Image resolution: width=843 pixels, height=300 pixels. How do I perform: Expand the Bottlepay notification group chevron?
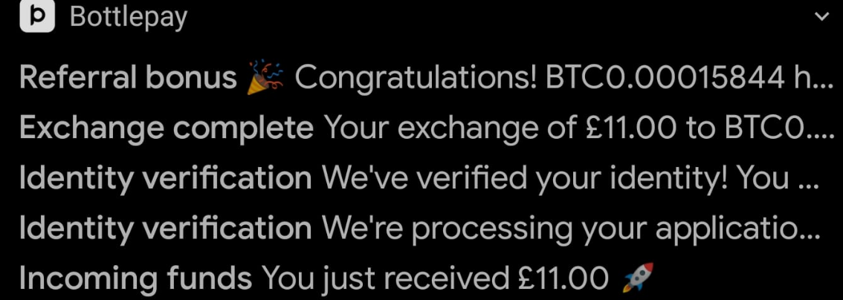click(822, 16)
